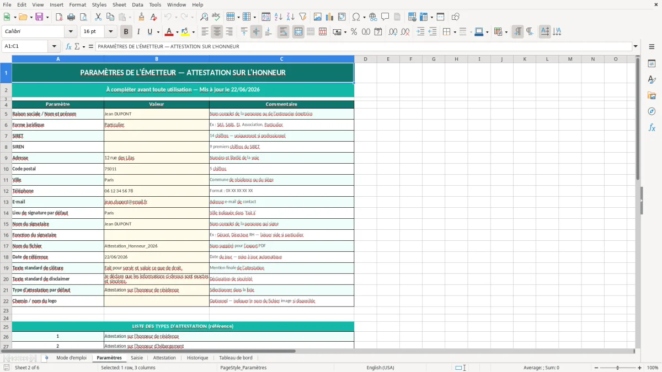Cut the selection with the scissors icon

pyautogui.click(x=98, y=17)
